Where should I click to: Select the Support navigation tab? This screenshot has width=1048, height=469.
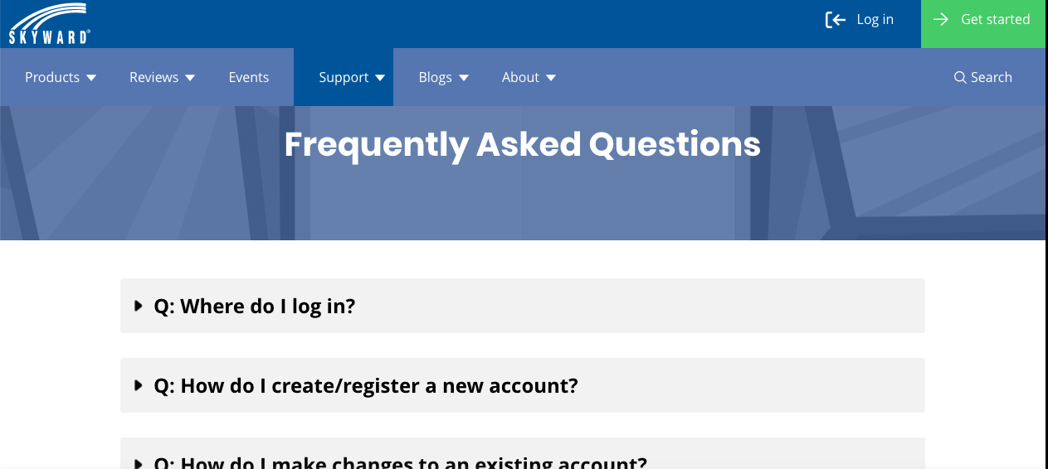pyautogui.click(x=344, y=77)
